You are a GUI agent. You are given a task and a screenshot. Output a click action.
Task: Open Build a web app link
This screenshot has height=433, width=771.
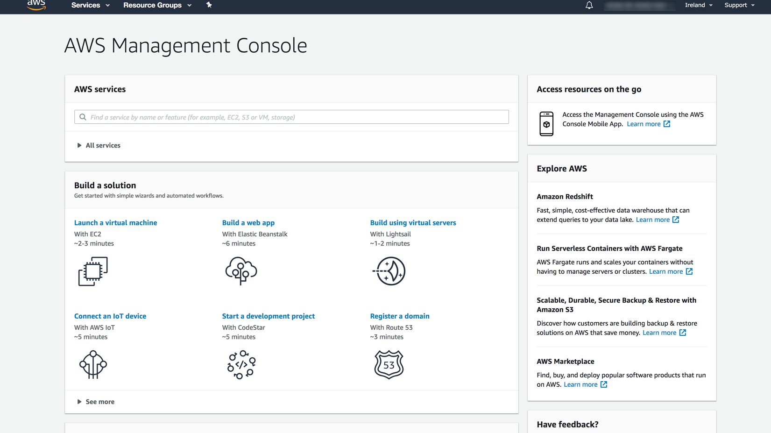[248, 223]
